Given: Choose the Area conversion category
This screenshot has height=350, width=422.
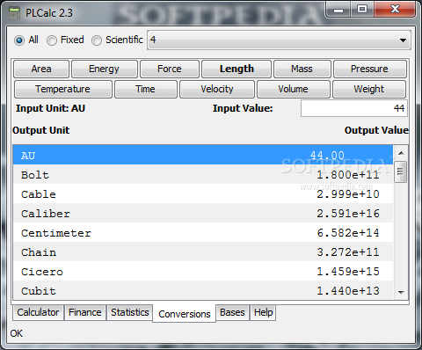Looking at the screenshot, I should [41, 69].
